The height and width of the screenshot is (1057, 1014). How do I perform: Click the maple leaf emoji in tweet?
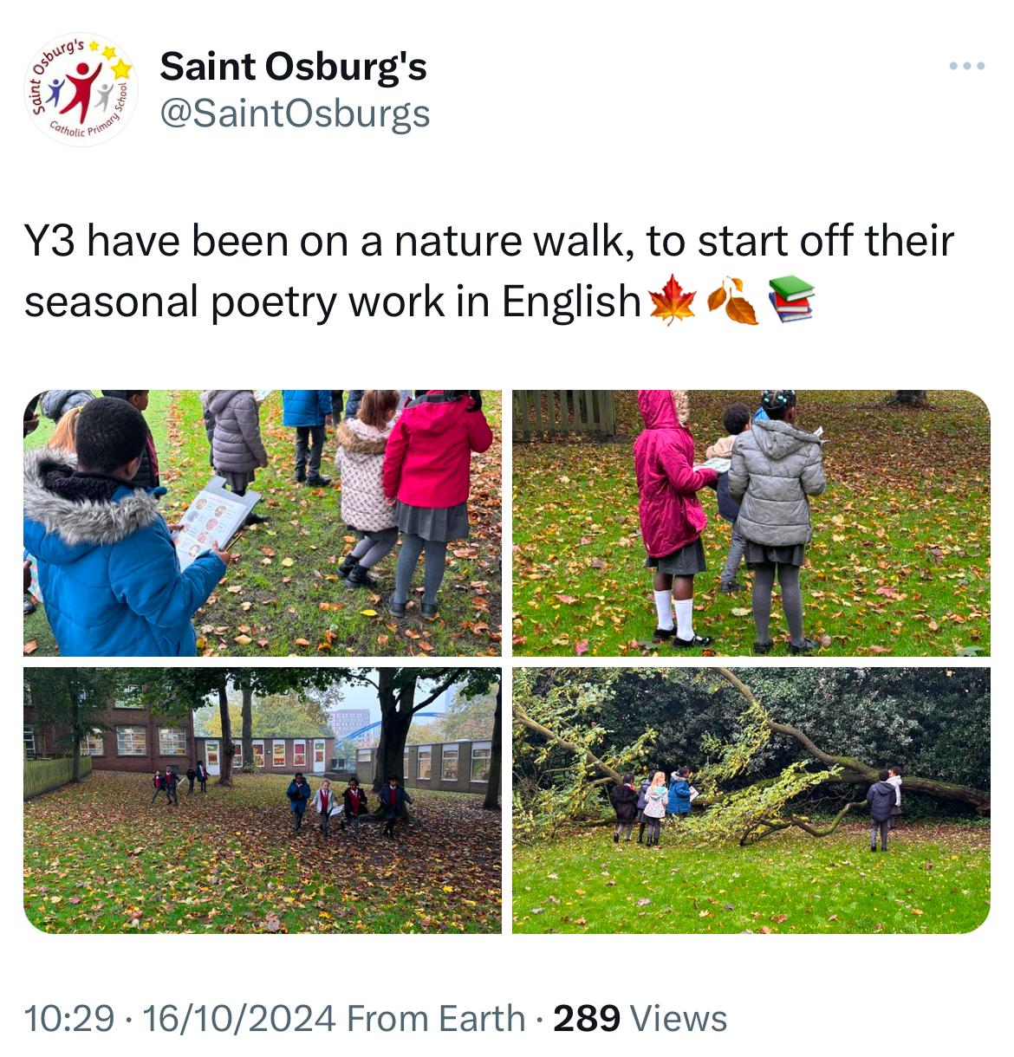[672, 301]
